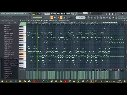This screenshot has height=95, width=127.
Task: Click FL Studio orange fruit taskbar icon
Action: [92, 81]
